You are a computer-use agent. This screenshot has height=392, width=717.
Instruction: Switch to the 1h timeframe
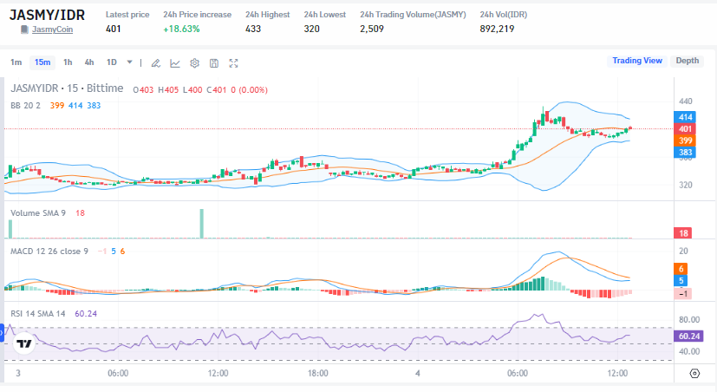[x=68, y=62]
